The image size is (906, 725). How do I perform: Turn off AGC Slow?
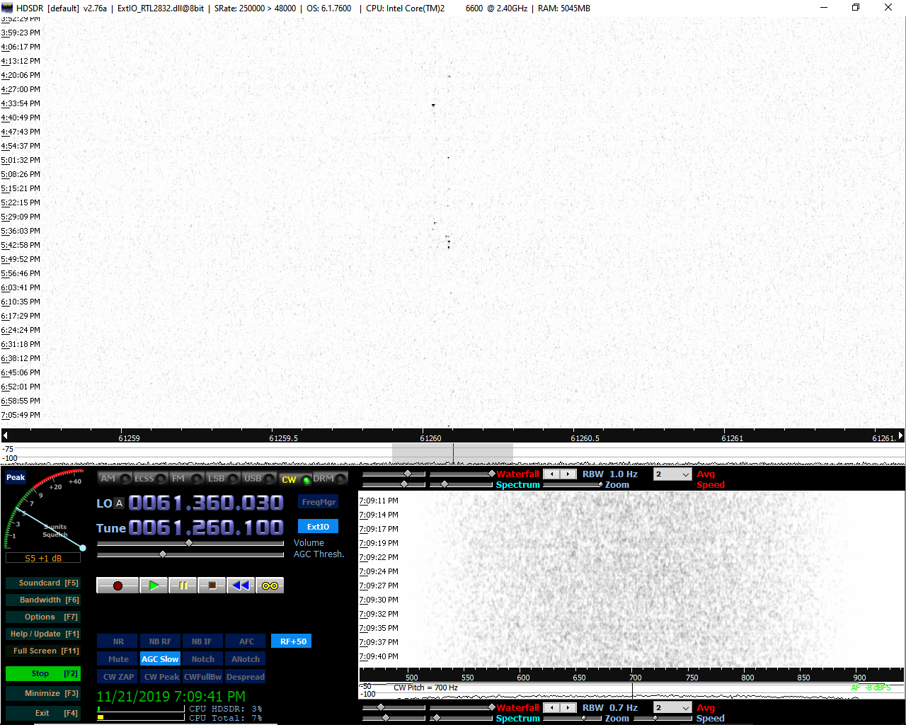click(160, 659)
